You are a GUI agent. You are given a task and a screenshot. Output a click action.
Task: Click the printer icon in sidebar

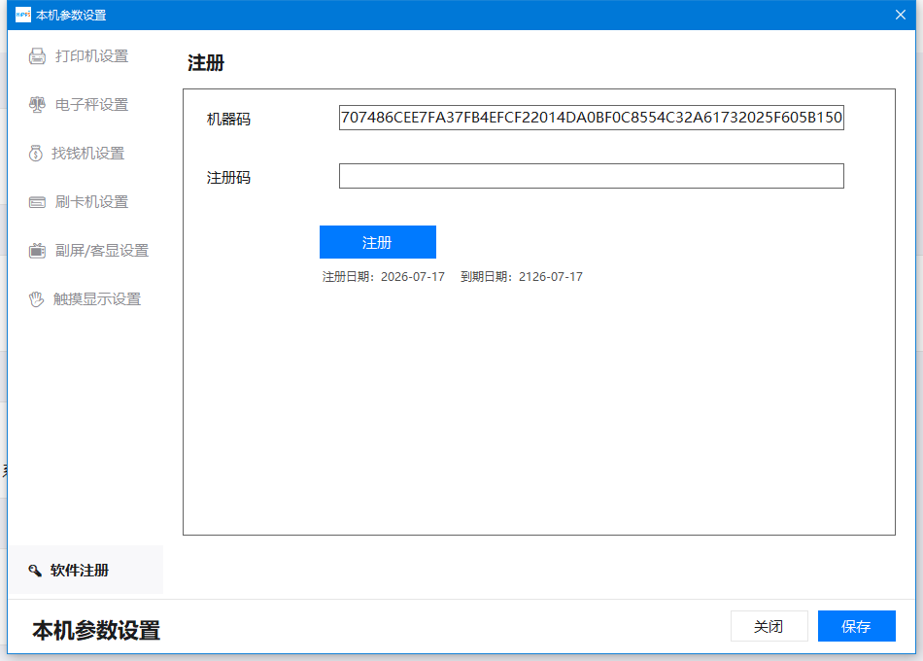click(x=37, y=56)
